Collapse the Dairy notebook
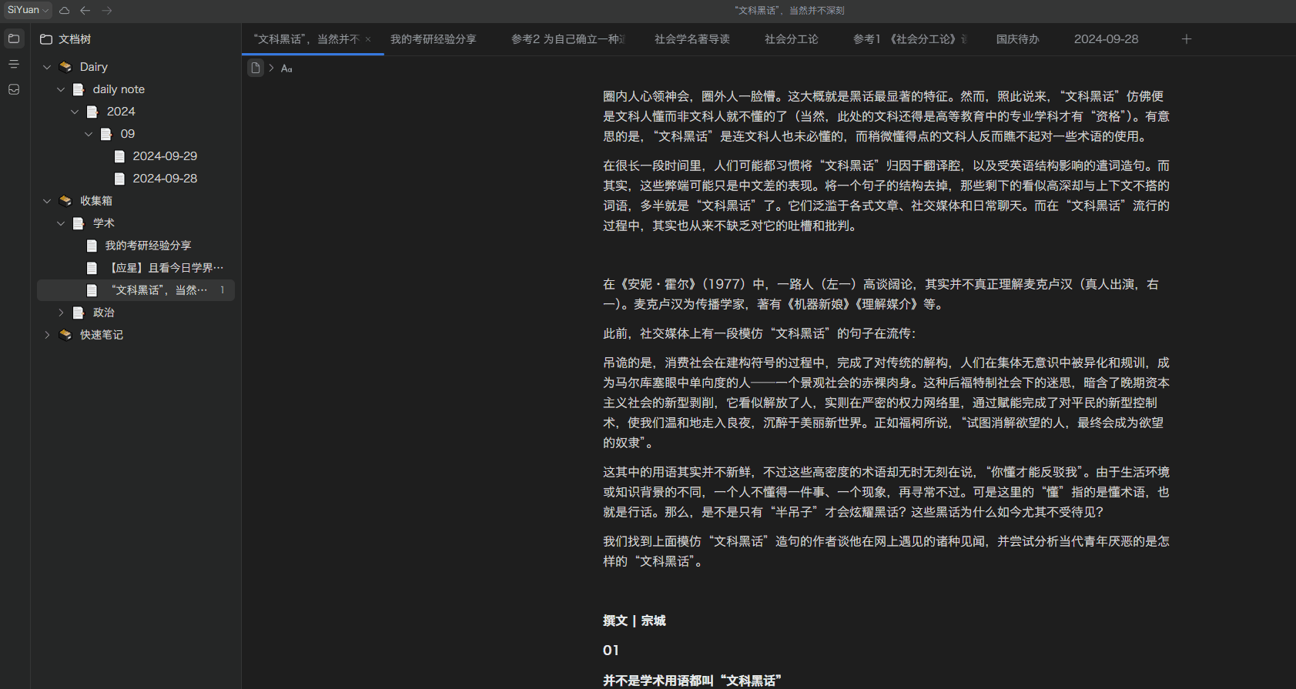Viewport: 1296px width, 689px height. 47,67
